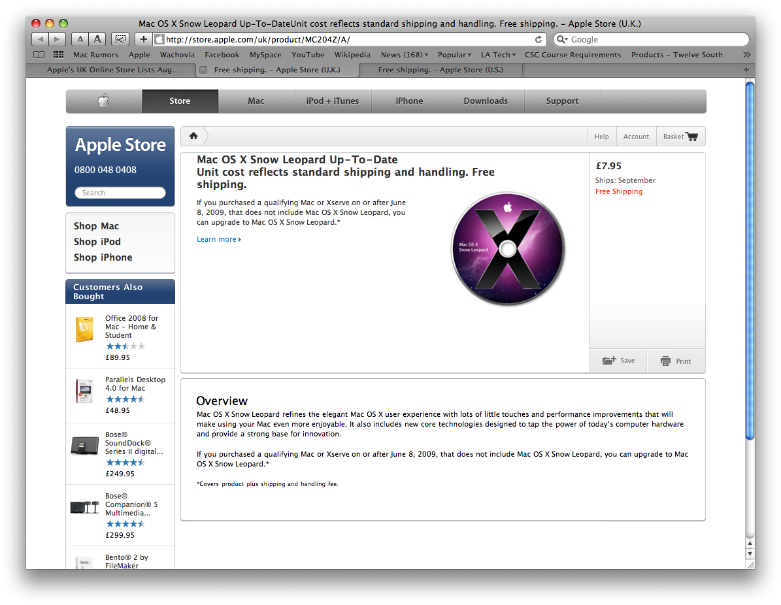Image resolution: width=781 pixels, height=605 pixels.
Task: Click the vertical page scrollbar thumb
Action: (x=750, y=261)
